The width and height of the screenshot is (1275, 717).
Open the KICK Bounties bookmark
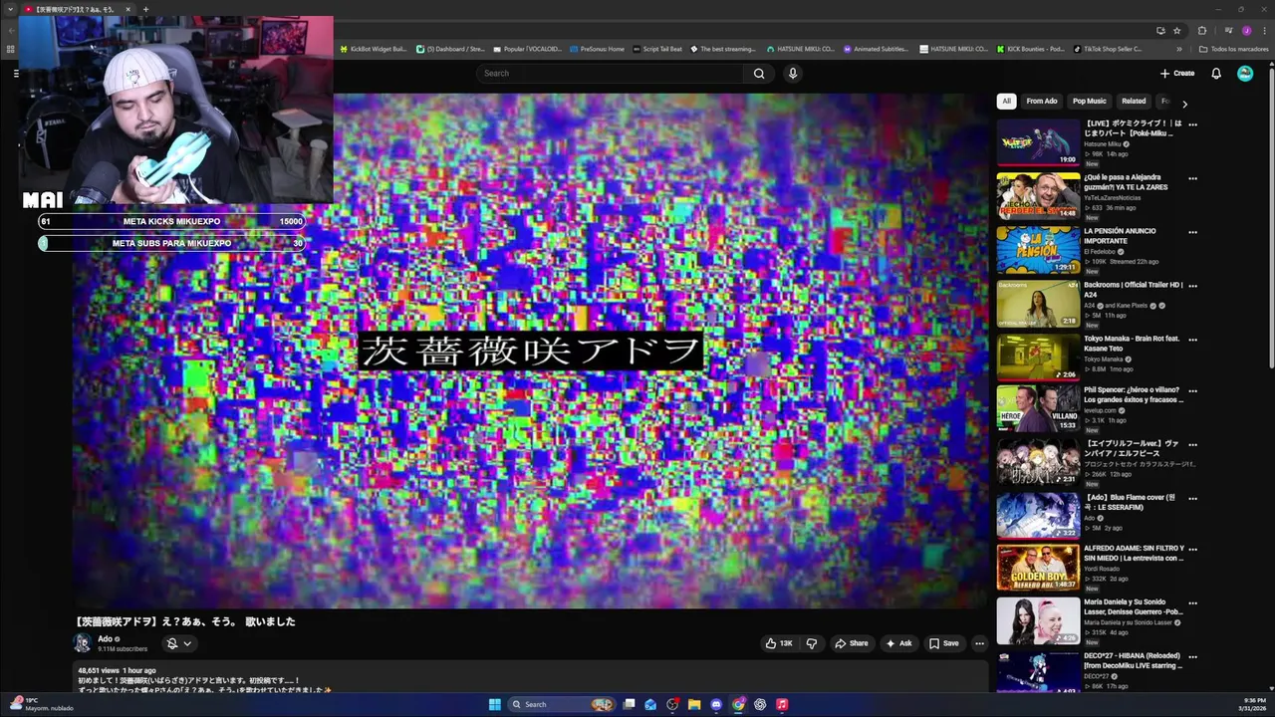[x=1031, y=49]
